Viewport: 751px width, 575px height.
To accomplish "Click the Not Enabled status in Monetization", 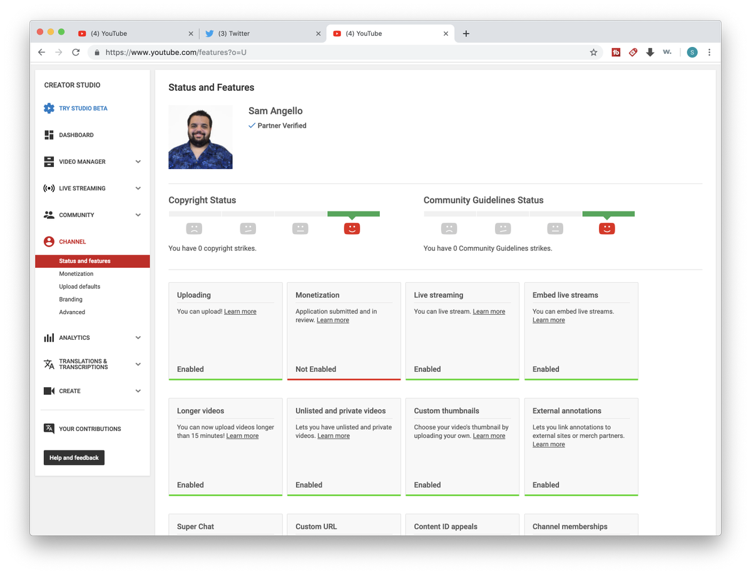I will point(315,369).
